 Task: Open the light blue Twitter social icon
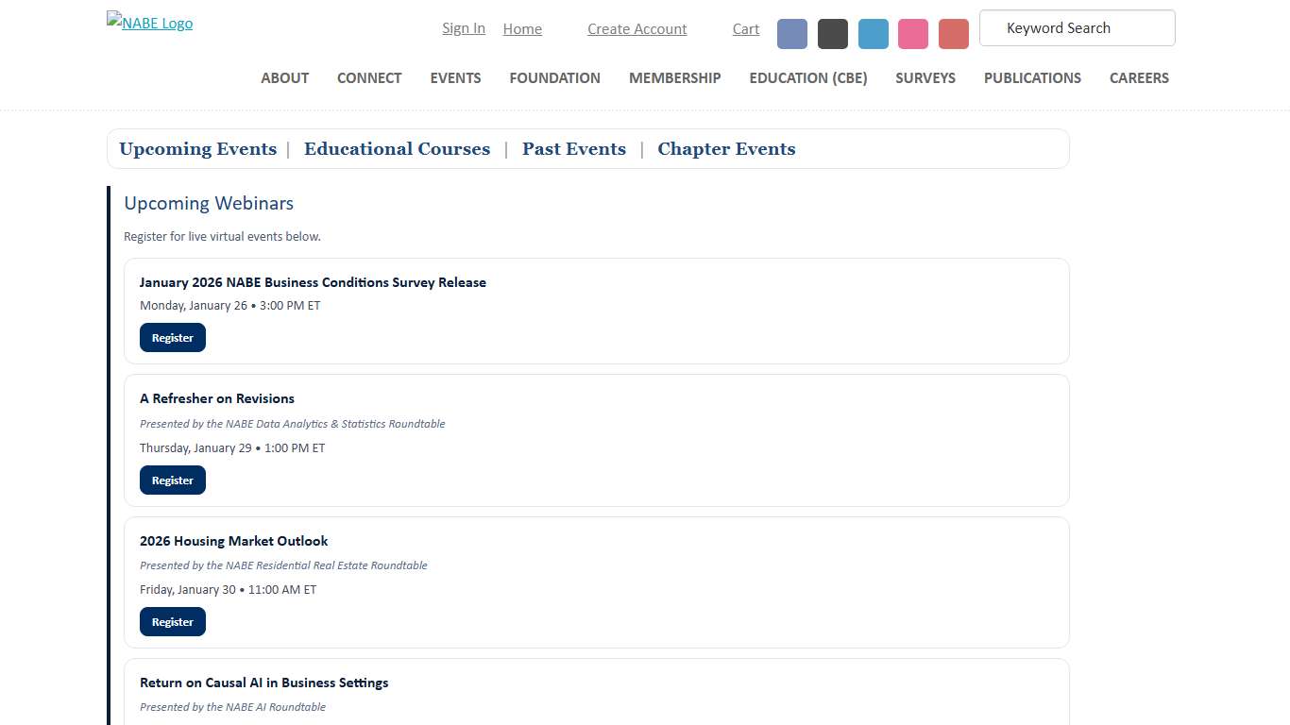[873, 33]
